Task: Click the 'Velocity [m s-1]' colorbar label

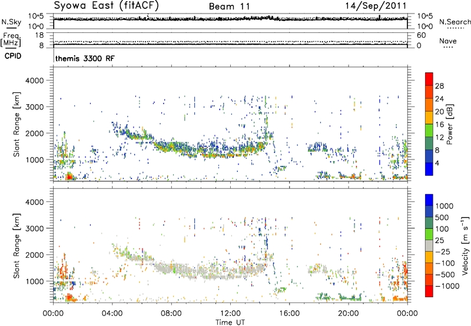Action: point(465,245)
